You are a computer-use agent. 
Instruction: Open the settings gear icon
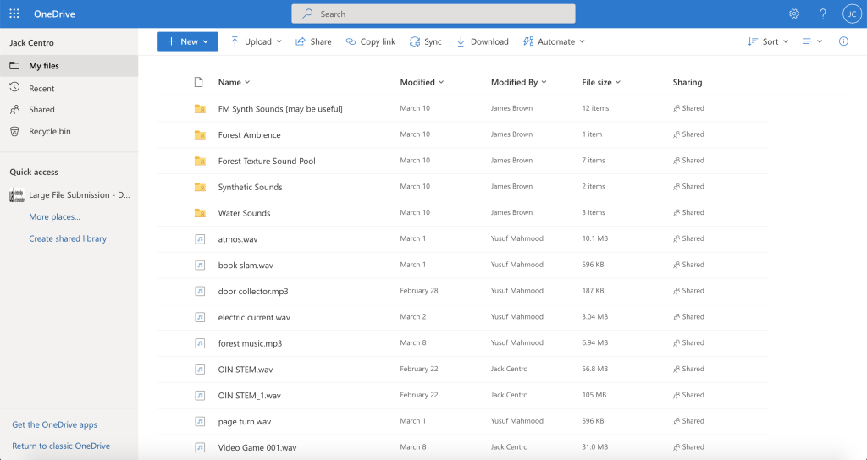(x=794, y=14)
